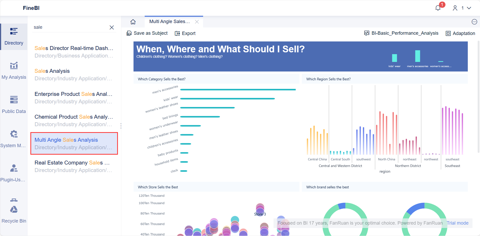Screen dimensions: 480x236
Task: Open the more options ellipsis menu
Action: tap(475, 22)
